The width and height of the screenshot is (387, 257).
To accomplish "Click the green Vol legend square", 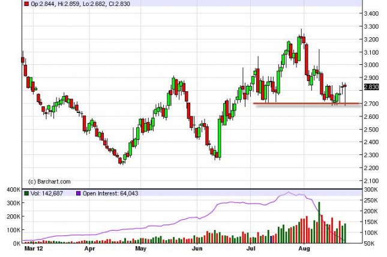I will (26, 193).
